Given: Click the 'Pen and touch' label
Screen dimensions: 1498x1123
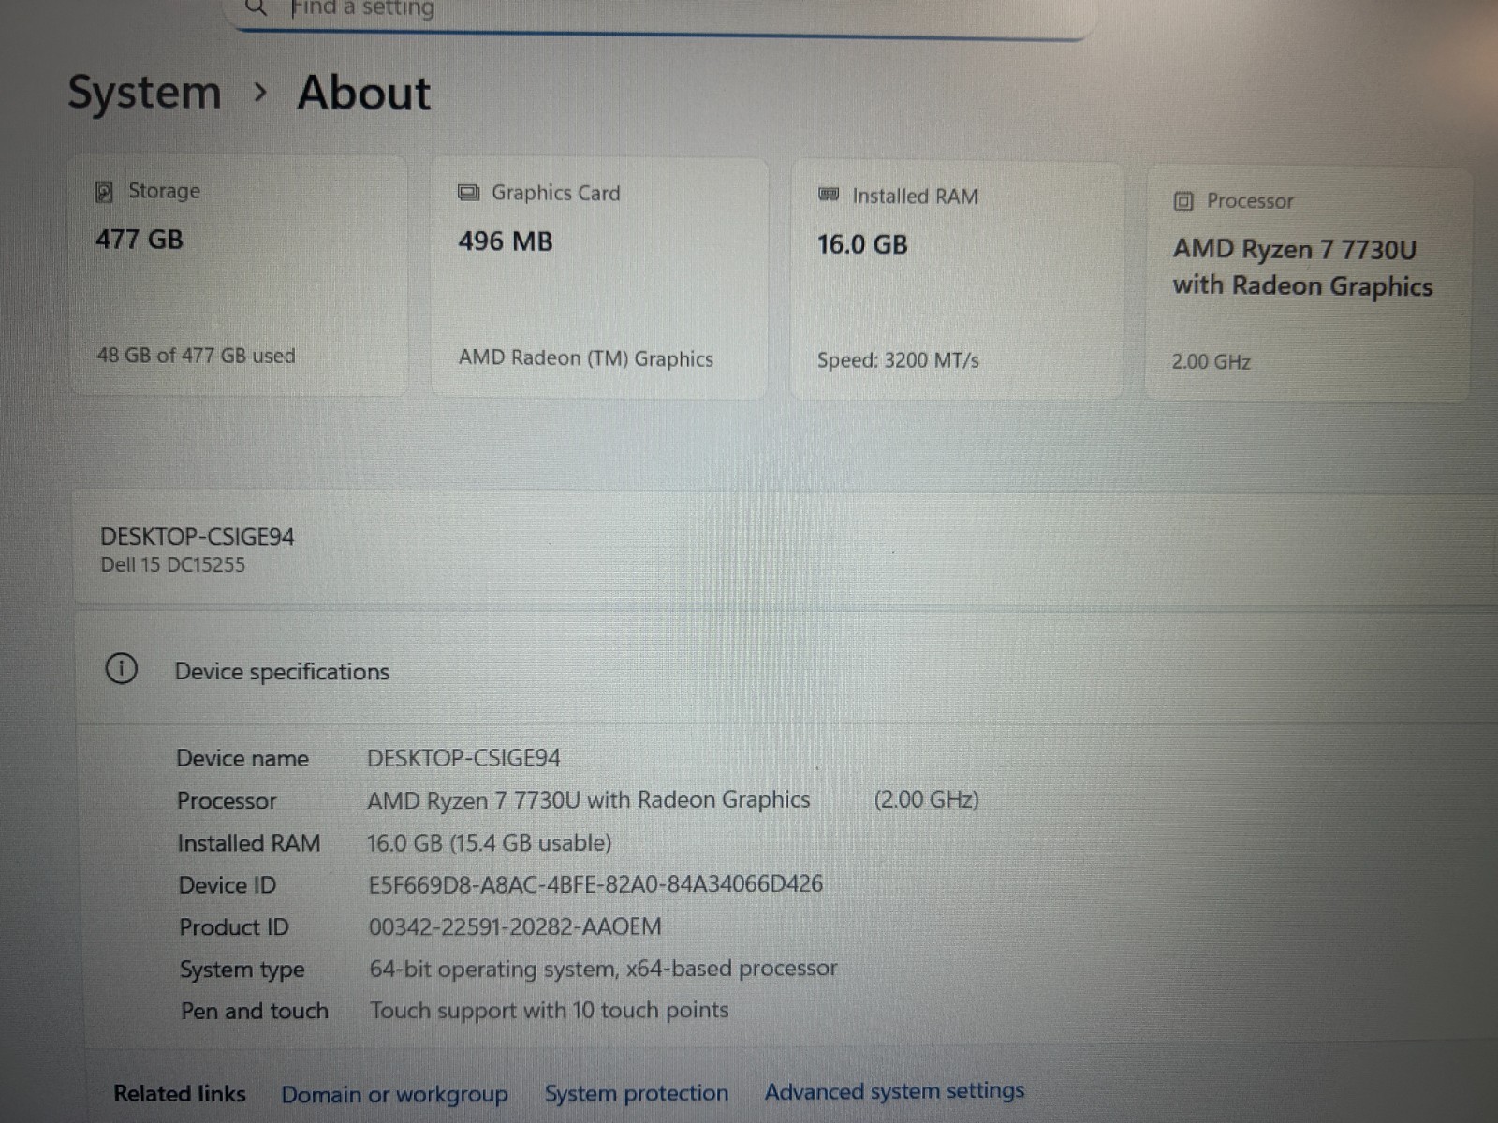Looking at the screenshot, I should coord(255,1012).
